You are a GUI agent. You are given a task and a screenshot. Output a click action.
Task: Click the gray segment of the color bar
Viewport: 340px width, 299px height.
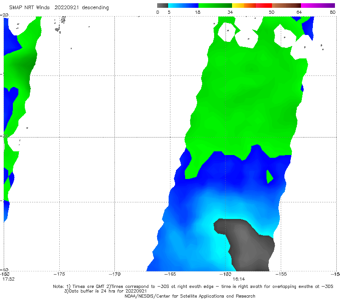coord(162,6)
